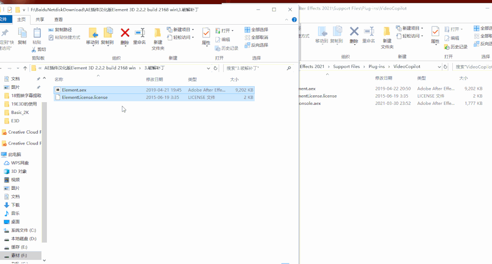492x264 pixels.
Task: Open the E3D folder in the sidebar
Action: pyautogui.click(x=15, y=121)
